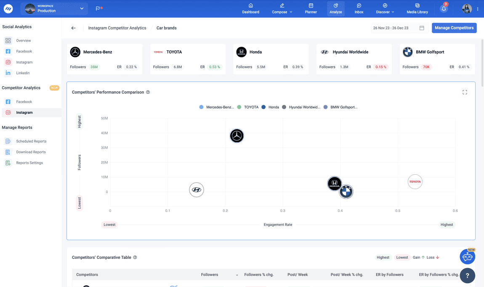Click the Manage Competitors button

[454, 27]
